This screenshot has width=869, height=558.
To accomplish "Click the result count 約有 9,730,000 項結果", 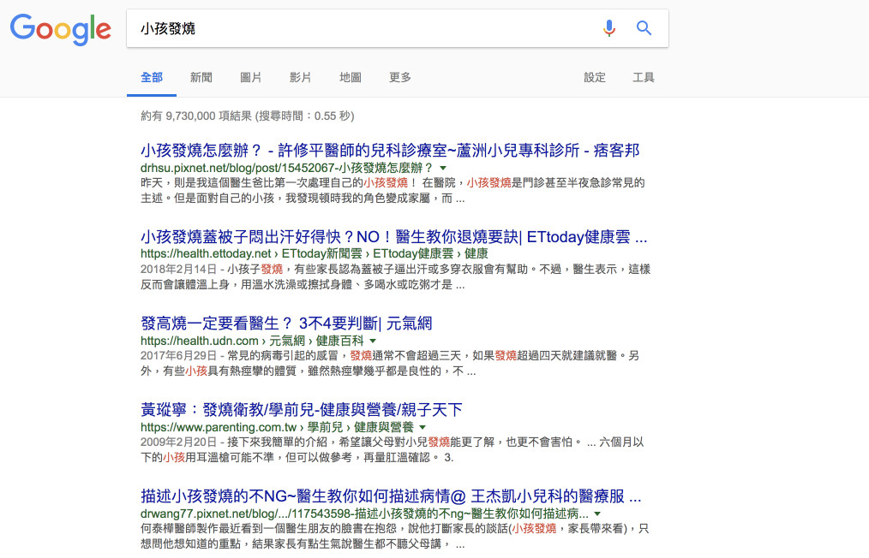I will point(196,116).
